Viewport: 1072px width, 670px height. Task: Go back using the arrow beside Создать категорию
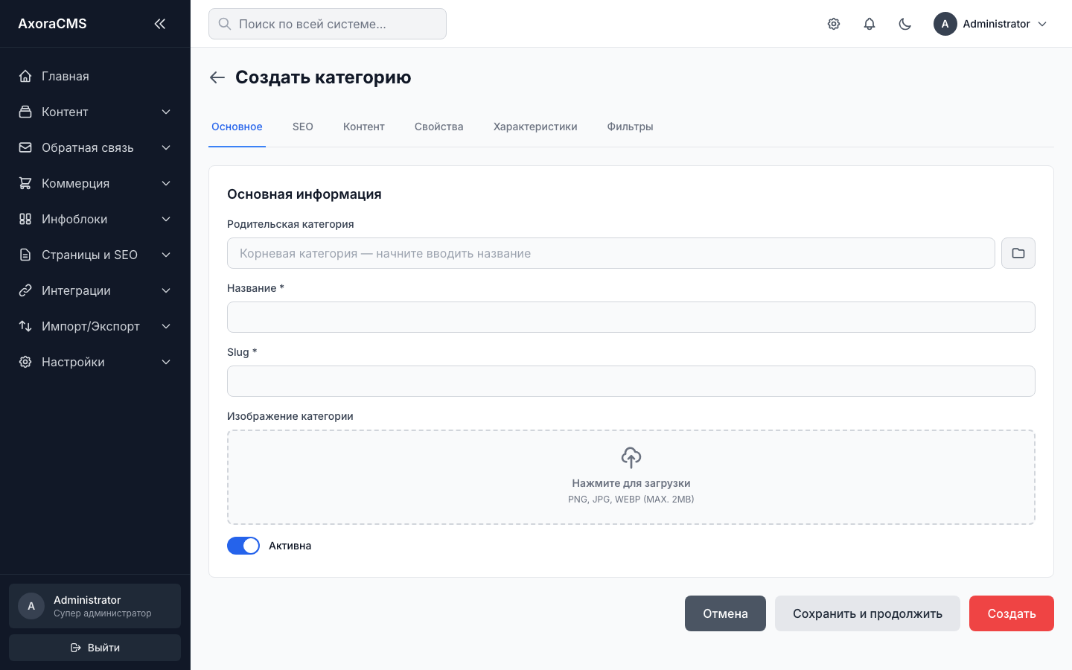pyautogui.click(x=217, y=77)
